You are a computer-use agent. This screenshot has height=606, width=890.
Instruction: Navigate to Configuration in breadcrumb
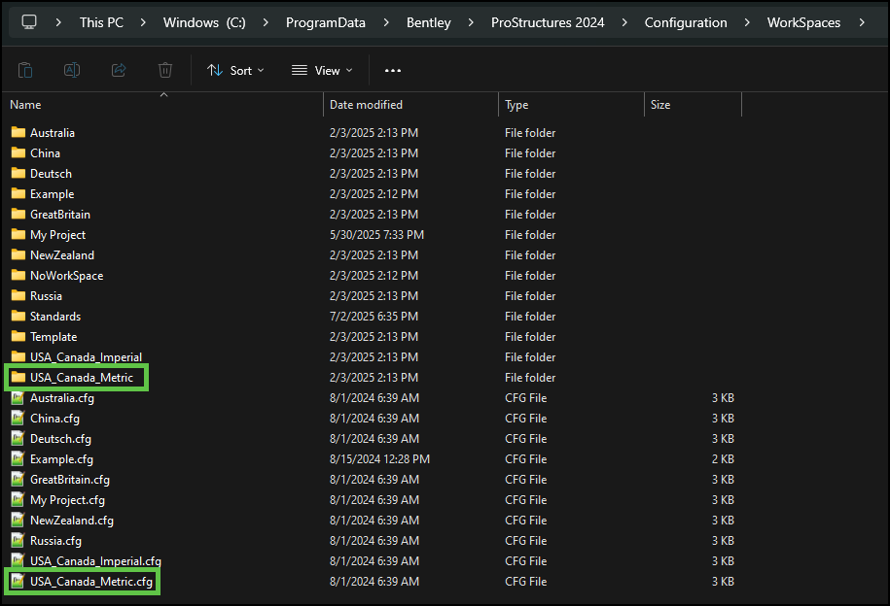point(686,22)
